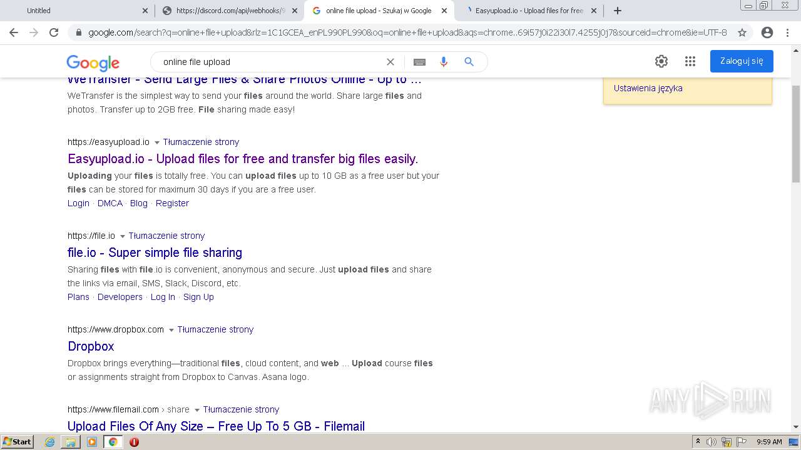Switch to the discord.com webhooks tab
801x450 pixels.
[x=229, y=11]
